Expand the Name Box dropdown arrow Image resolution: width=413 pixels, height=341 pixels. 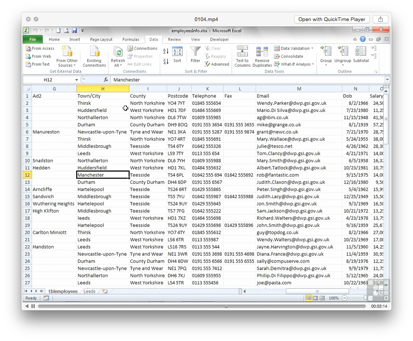tap(77, 80)
